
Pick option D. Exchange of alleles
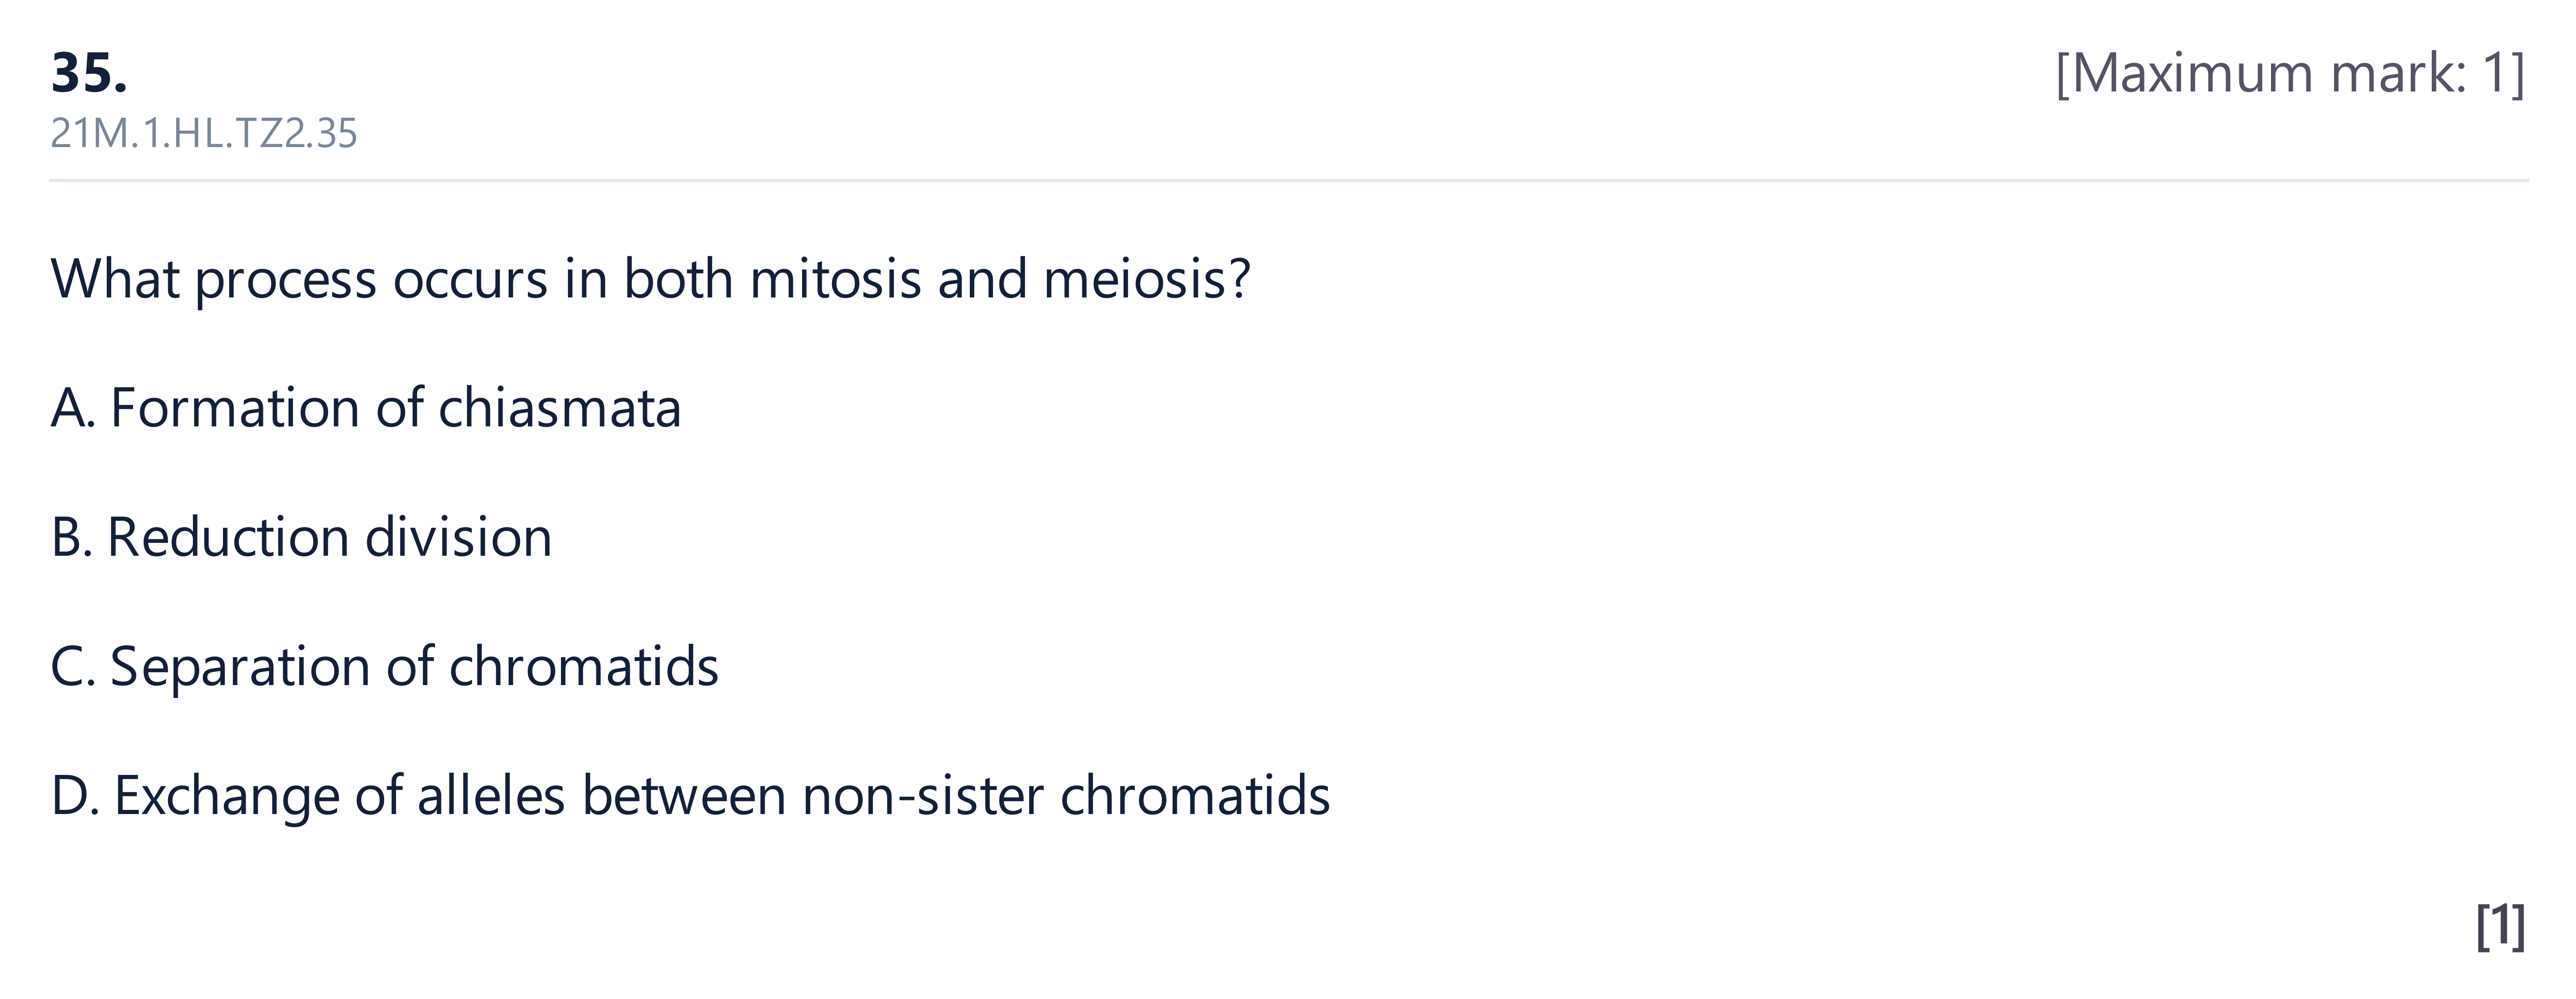tap(690, 796)
